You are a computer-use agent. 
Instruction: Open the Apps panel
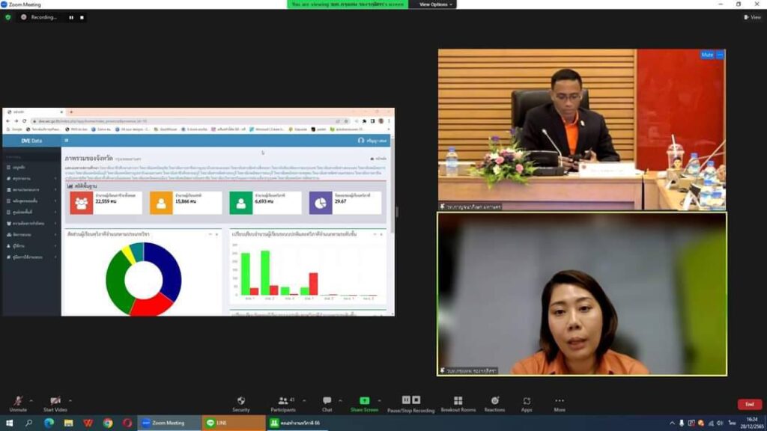[x=527, y=401]
